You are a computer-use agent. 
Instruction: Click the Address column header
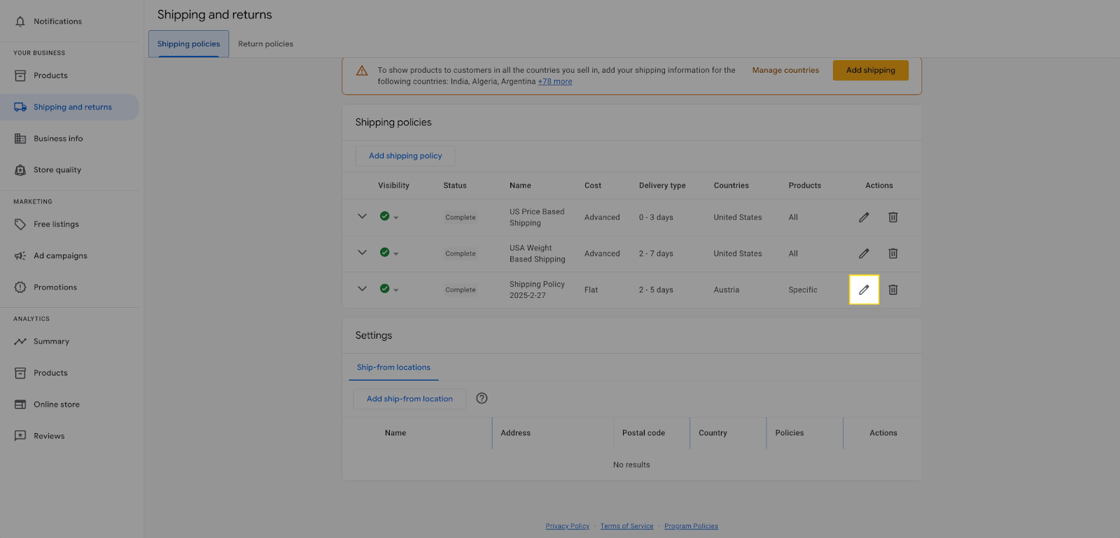point(516,433)
